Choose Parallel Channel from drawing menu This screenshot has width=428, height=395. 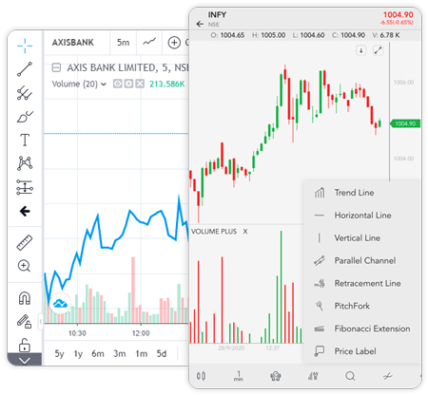(362, 260)
